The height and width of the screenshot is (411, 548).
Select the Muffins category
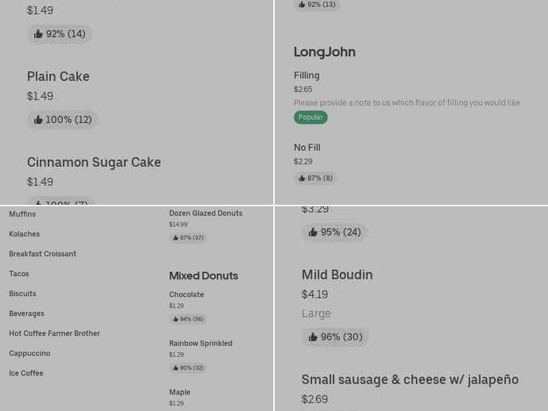tap(23, 214)
